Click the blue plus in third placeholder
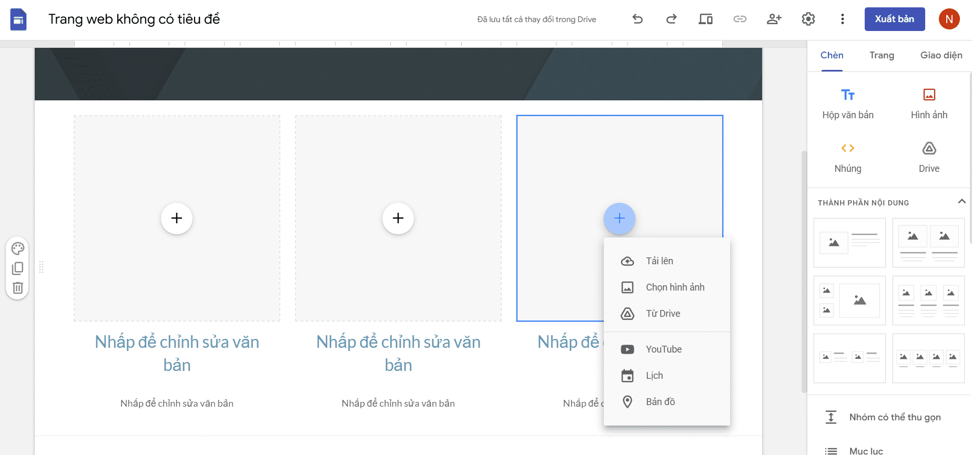The height and width of the screenshot is (455, 972). tap(620, 218)
